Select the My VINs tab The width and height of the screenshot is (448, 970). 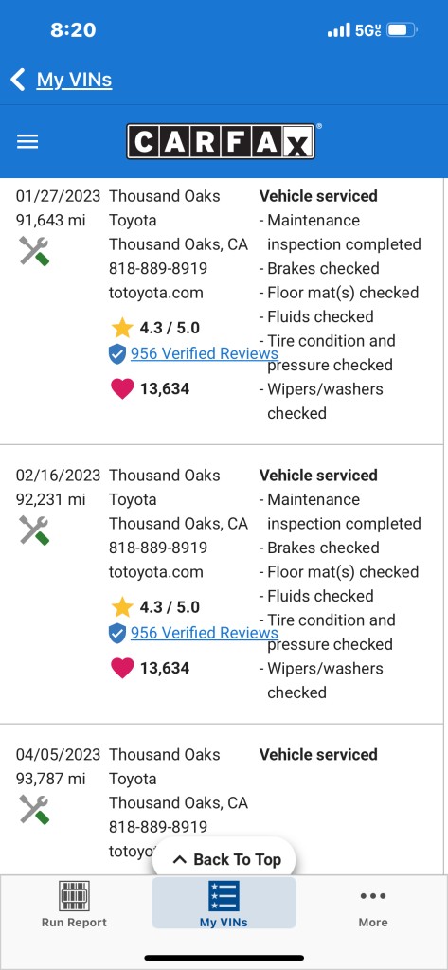224,904
